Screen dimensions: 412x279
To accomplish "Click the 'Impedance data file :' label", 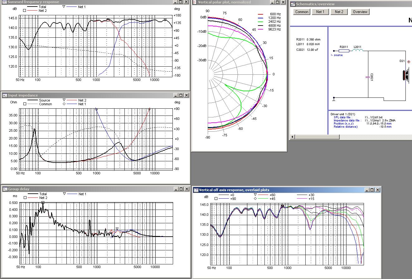I will pyautogui.click(x=347, y=121).
